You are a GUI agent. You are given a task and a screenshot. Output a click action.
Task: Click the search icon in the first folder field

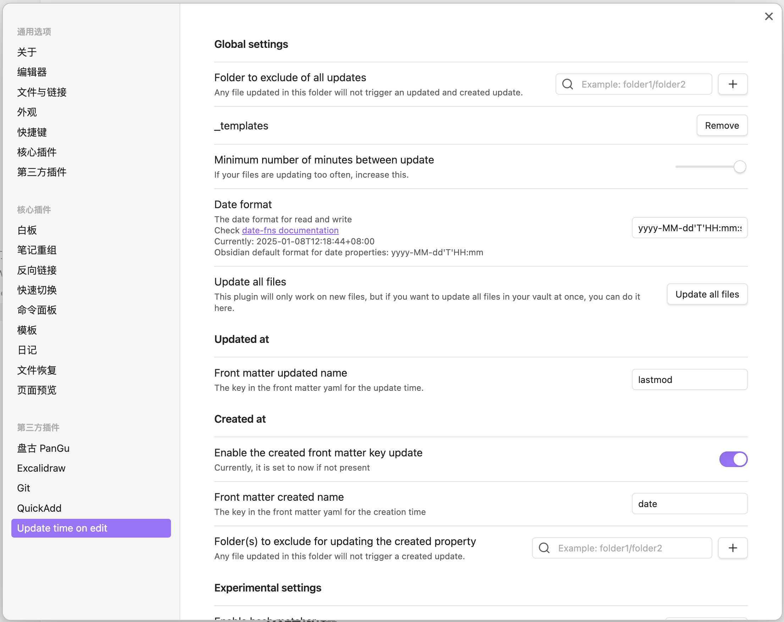568,84
